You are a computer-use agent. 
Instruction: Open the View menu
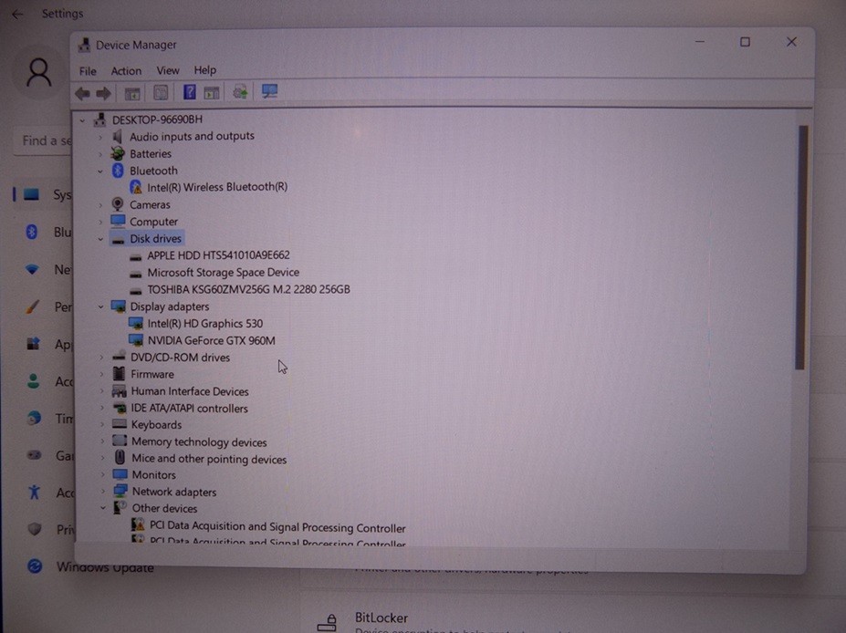pyautogui.click(x=168, y=70)
